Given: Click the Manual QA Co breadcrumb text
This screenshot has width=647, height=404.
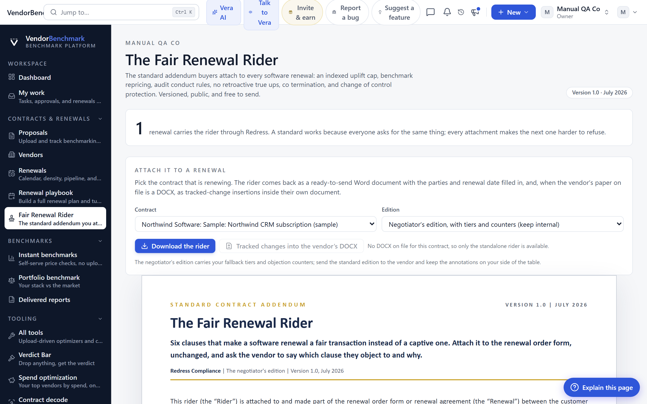Looking at the screenshot, I should (x=153, y=43).
